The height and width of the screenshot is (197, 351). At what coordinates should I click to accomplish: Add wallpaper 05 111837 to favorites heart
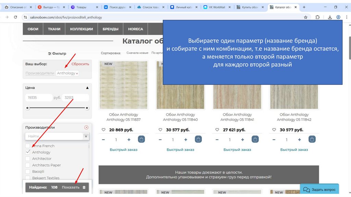[x=104, y=130]
